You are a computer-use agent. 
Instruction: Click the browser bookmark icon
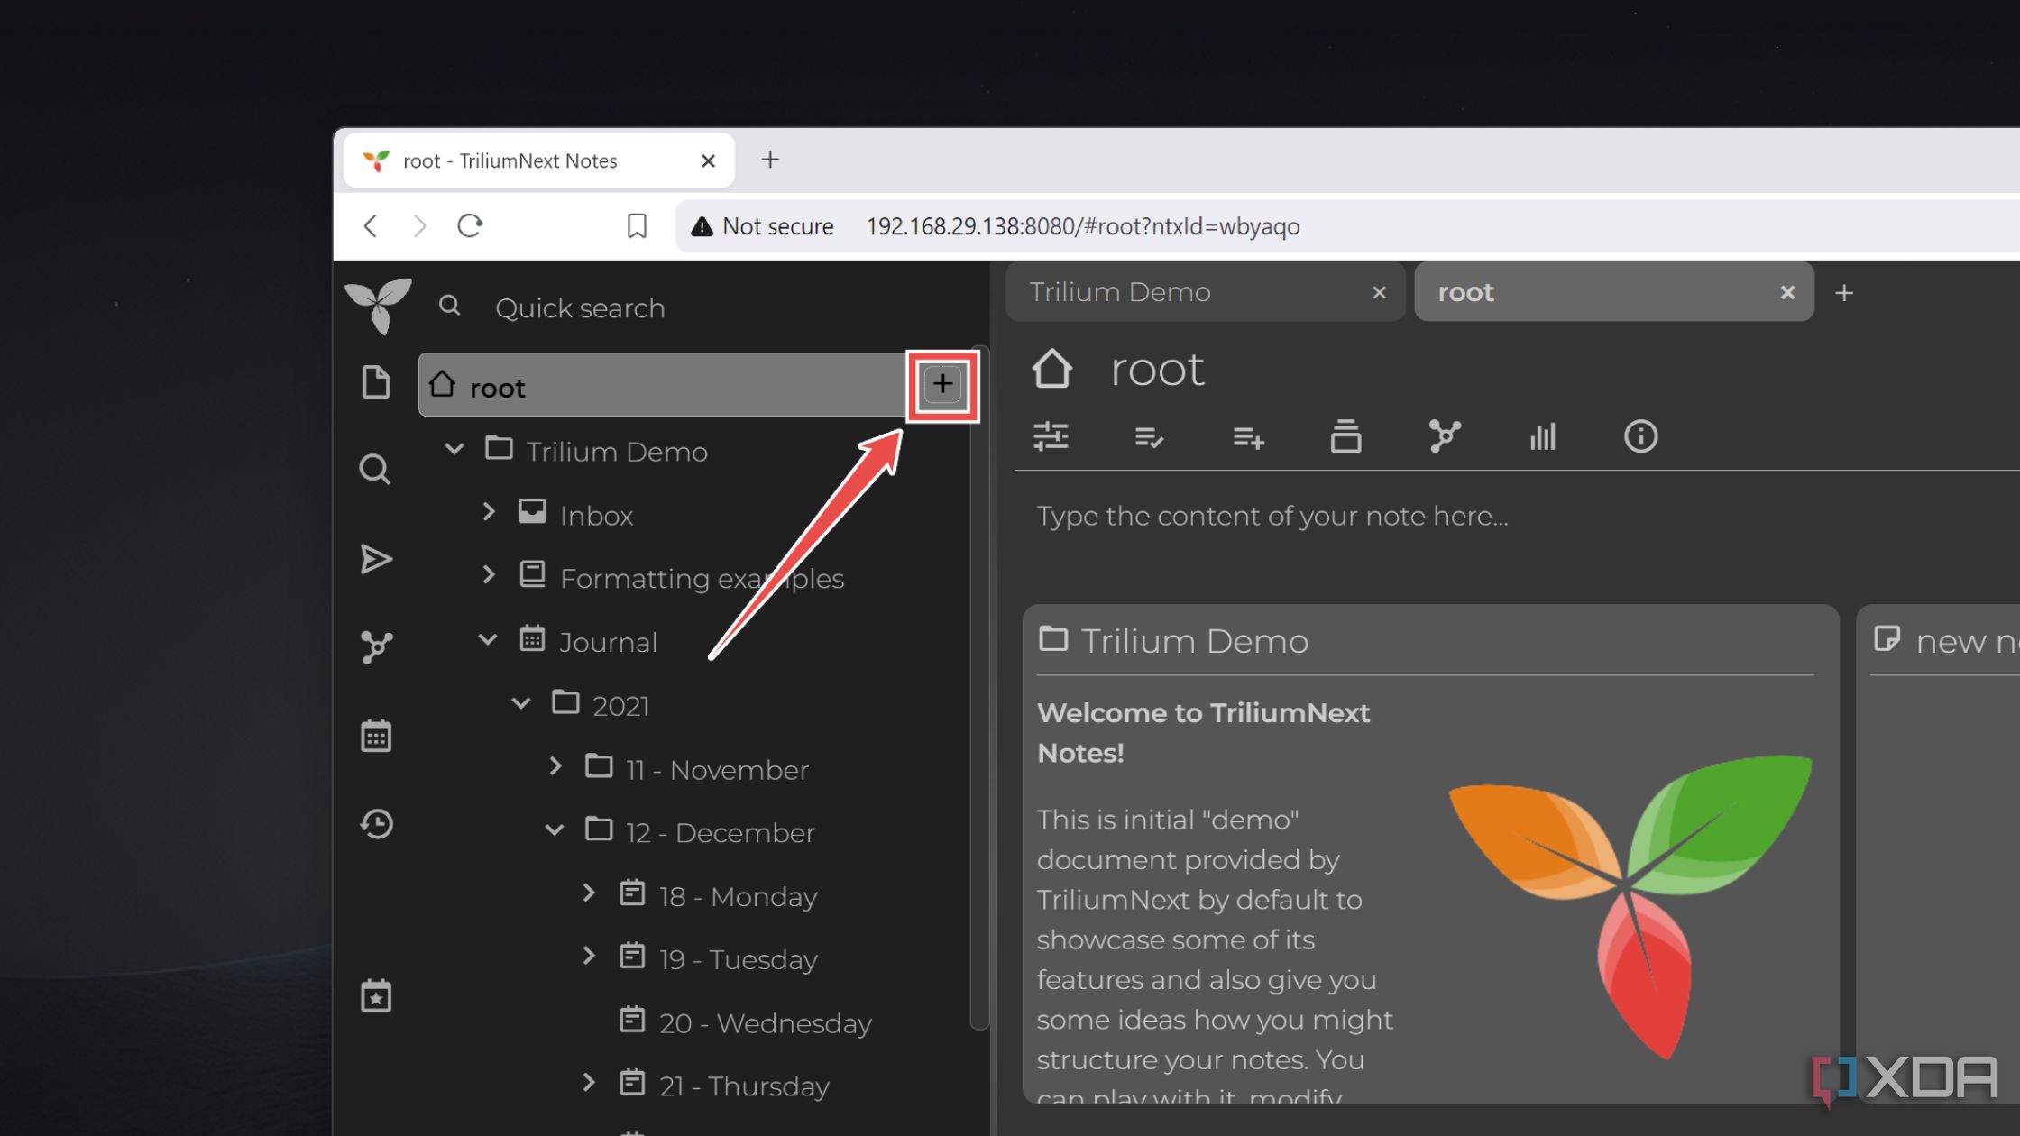pyautogui.click(x=637, y=225)
